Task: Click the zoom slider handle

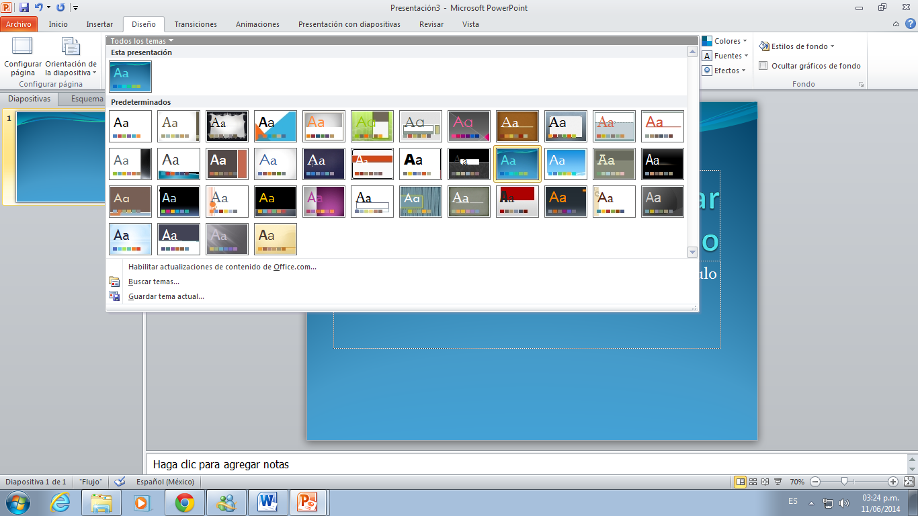Action: pos(844,482)
